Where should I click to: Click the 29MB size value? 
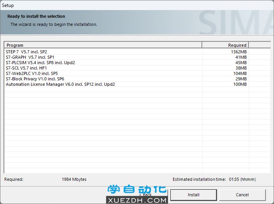[x=241, y=79]
